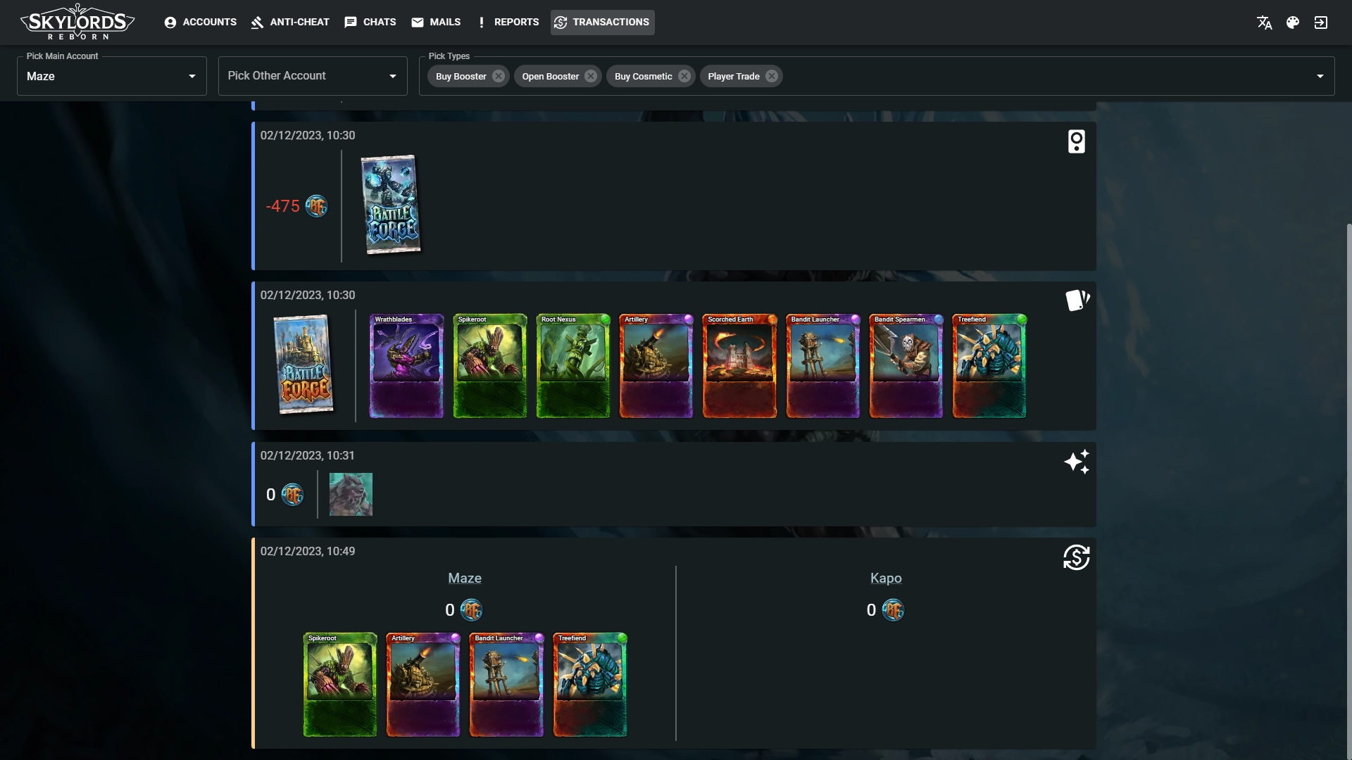Click the booster open transaction icon
Image resolution: width=1352 pixels, height=760 pixels.
[x=1077, y=300]
